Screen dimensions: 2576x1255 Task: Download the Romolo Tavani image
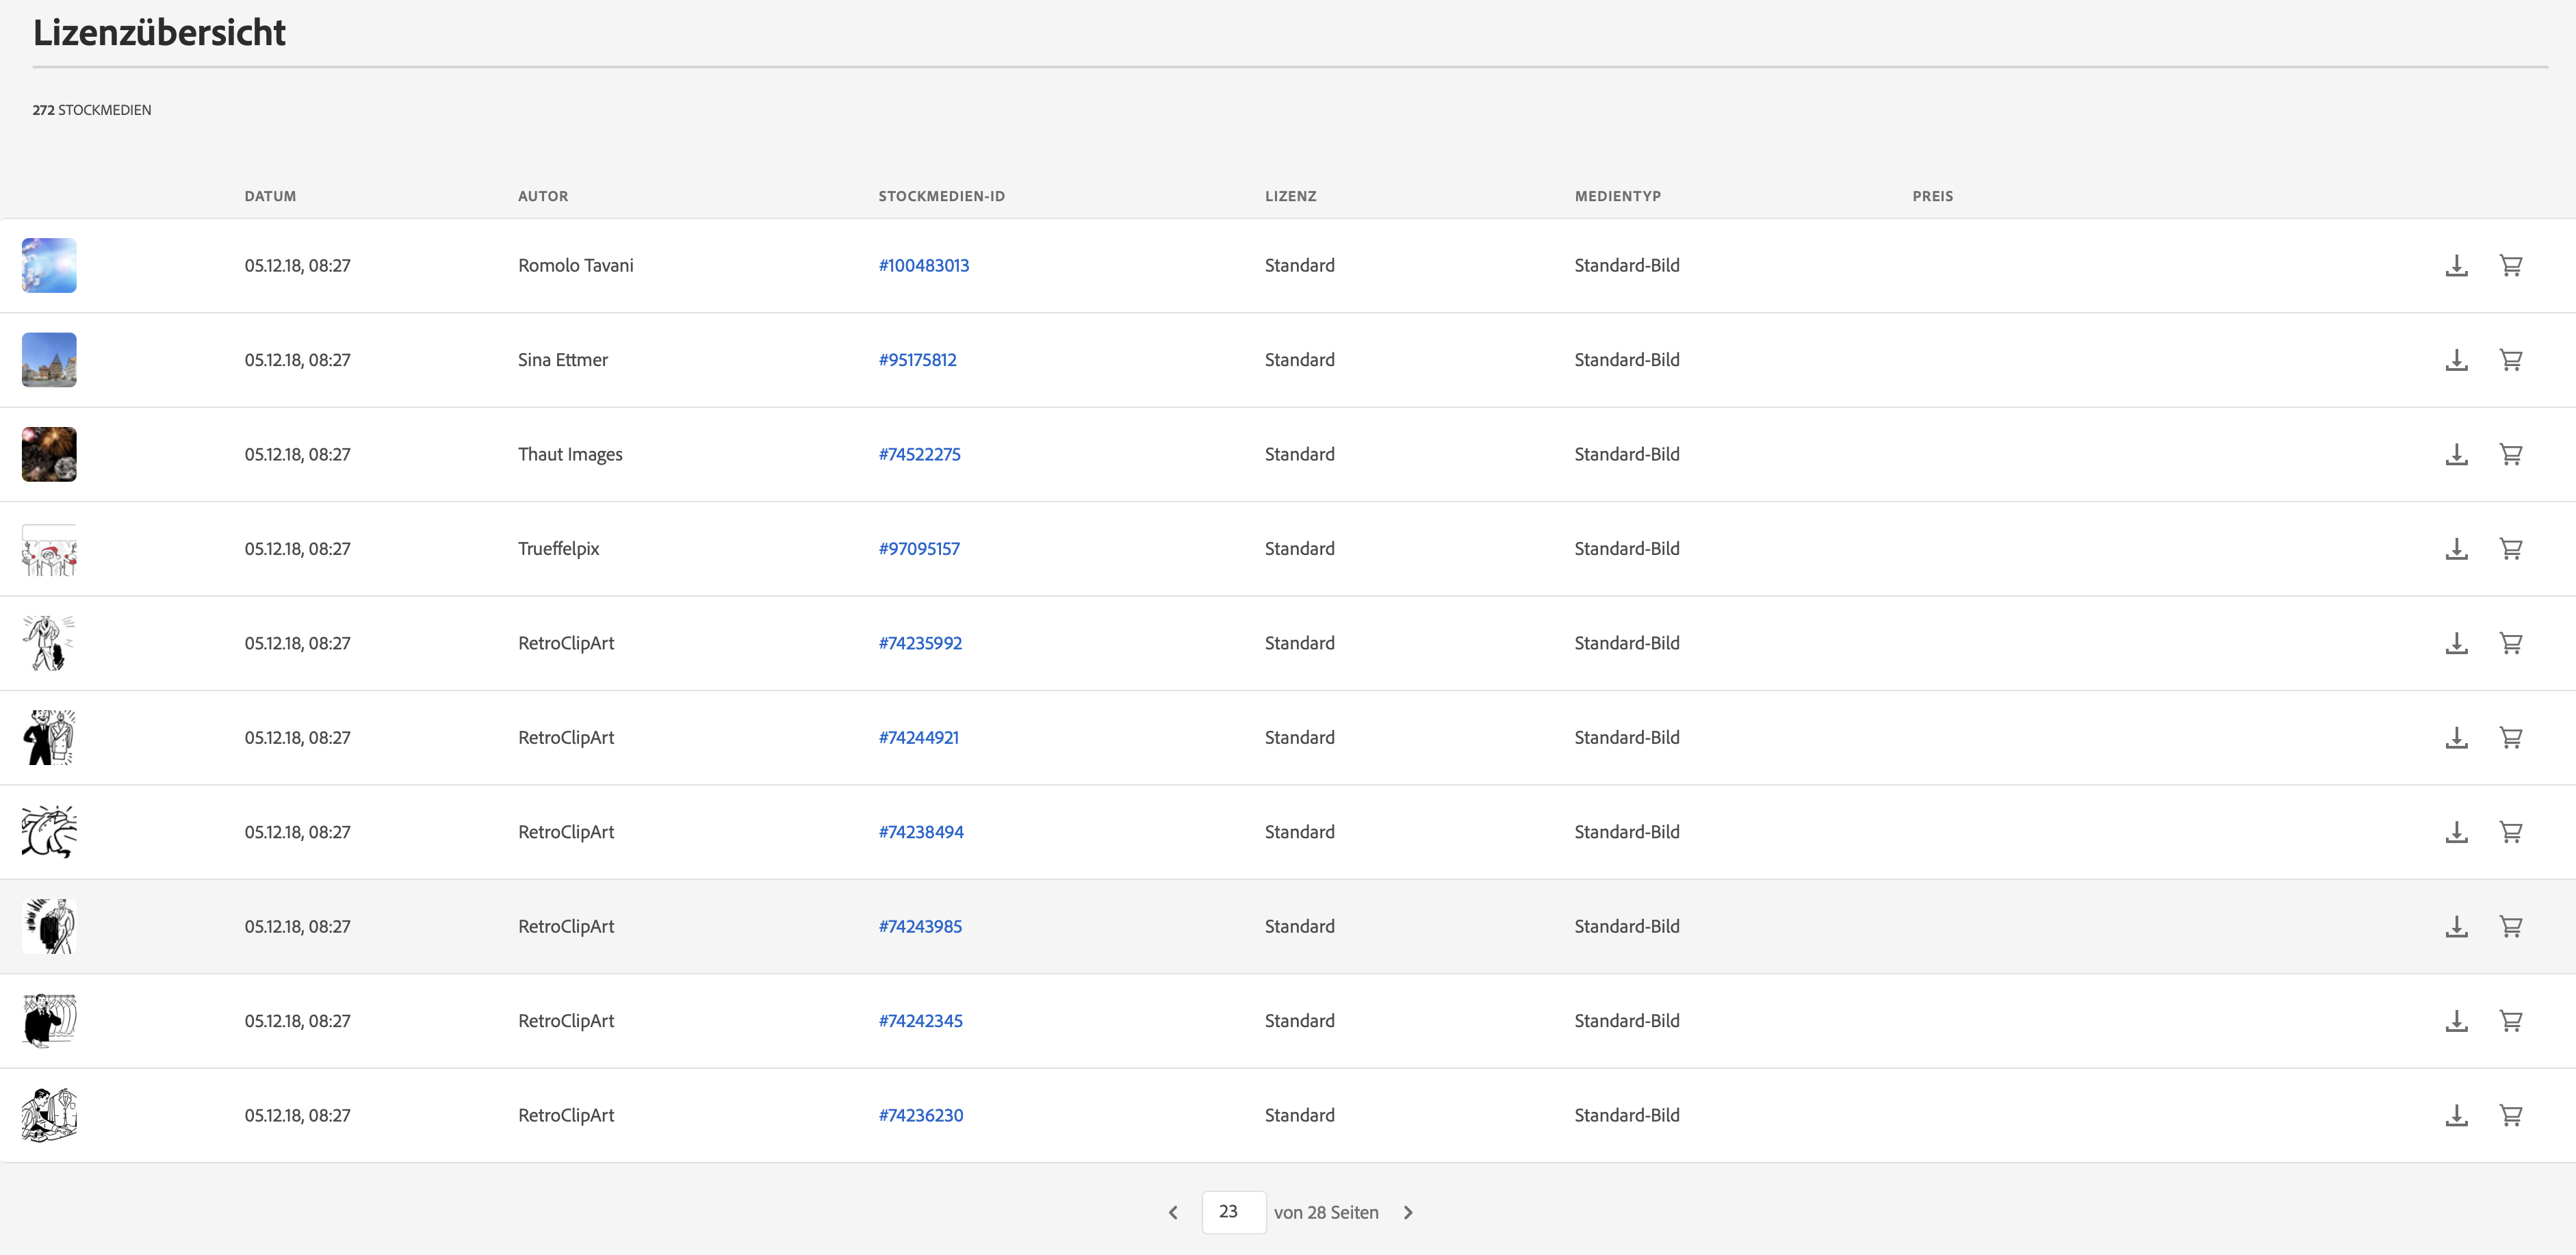point(2456,265)
